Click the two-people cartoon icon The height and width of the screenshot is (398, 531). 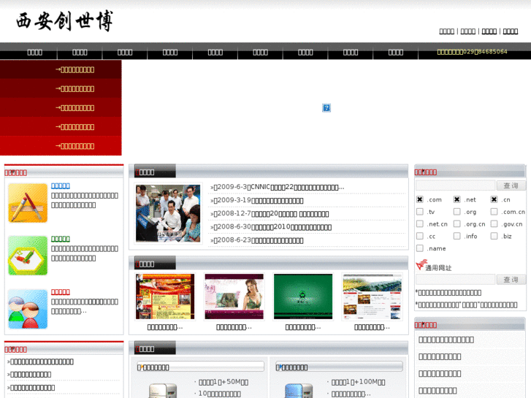28,309
